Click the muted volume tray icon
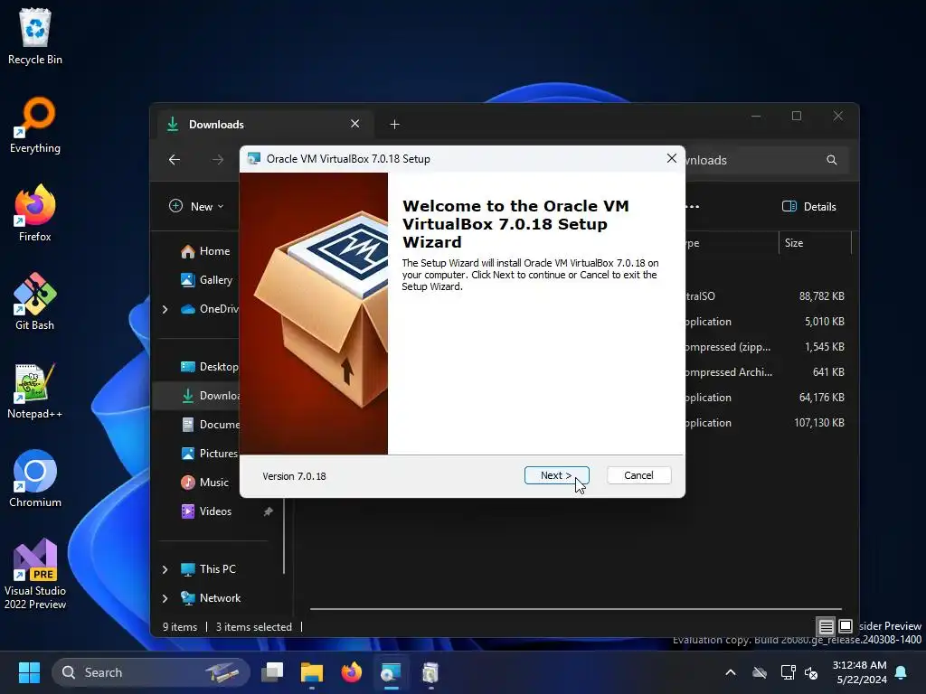 811,672
